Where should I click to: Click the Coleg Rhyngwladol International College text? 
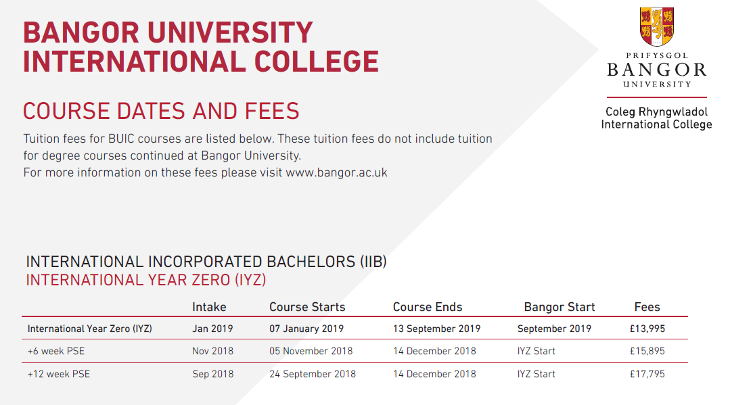(x=656, y=118)
